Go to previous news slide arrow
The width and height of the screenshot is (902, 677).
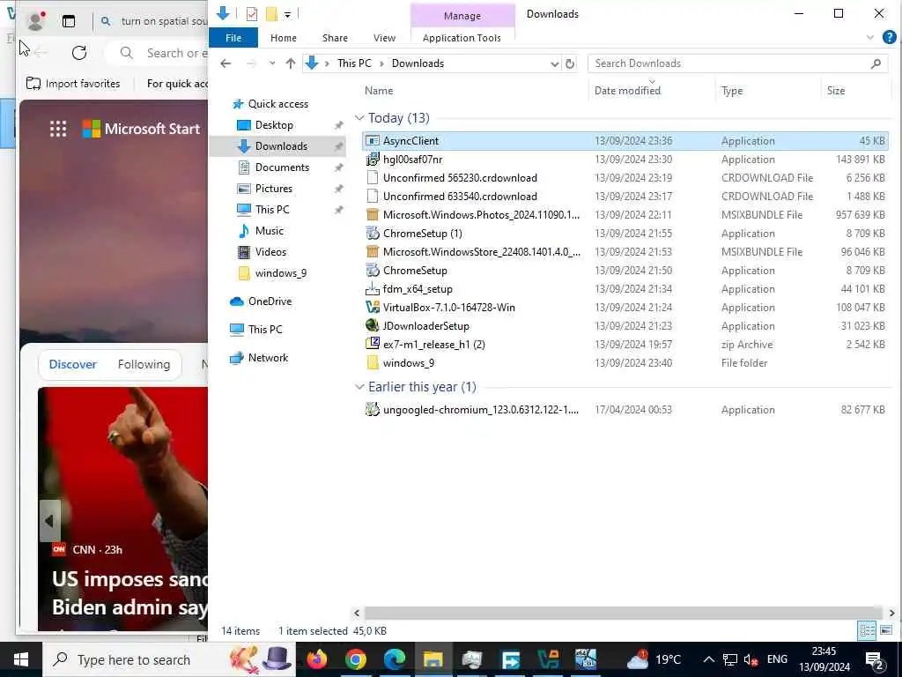(49, 521)
